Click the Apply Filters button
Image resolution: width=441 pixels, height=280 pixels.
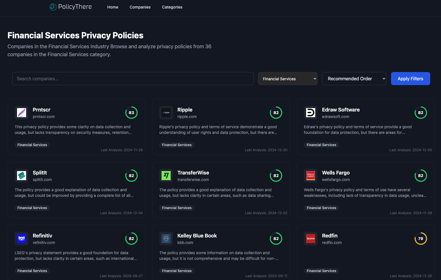pyautogui.click(x=410, y=79)
